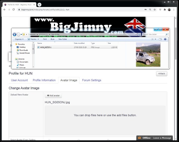Bookmark this page with the star icon

155,9
